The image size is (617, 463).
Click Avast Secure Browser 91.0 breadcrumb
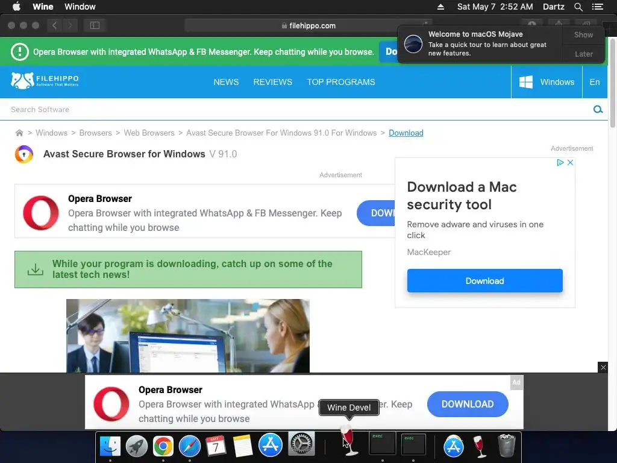pyautogui.click(x=281, y=133)
